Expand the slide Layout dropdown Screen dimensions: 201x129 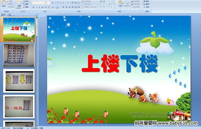pos(26,1)
